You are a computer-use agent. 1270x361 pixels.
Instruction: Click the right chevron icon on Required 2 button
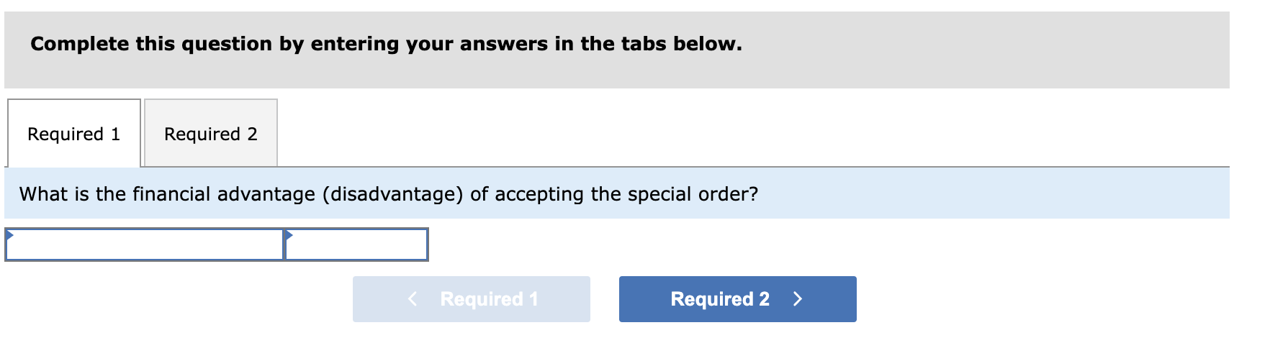point(797,299)
